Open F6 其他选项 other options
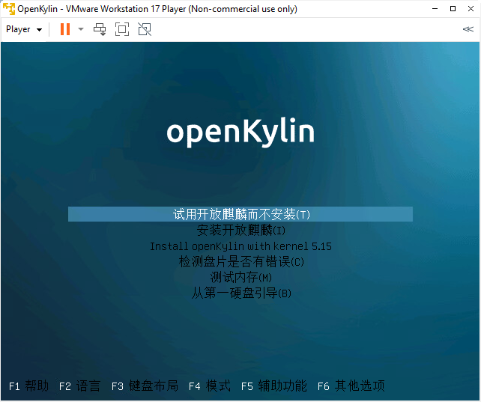The image size is (481, 402). [351, 386]
